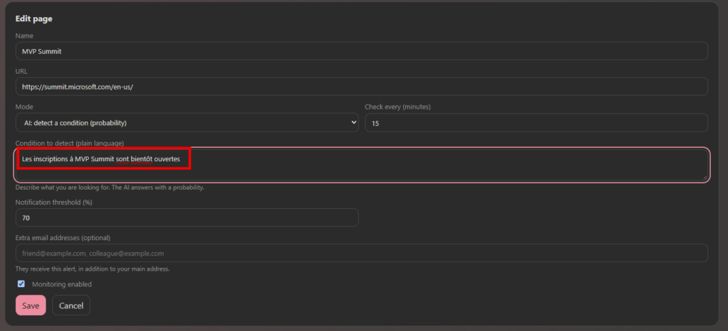Click the 'Extra email addresses (optional)' label
728x331 pixels.
tap(63, 238)
